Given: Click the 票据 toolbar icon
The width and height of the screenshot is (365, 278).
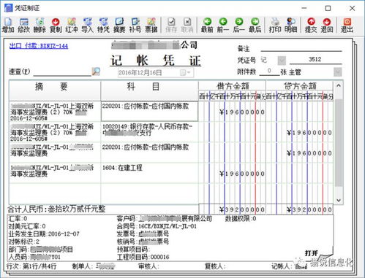Looking at the screenshot, I should (151, 26).
